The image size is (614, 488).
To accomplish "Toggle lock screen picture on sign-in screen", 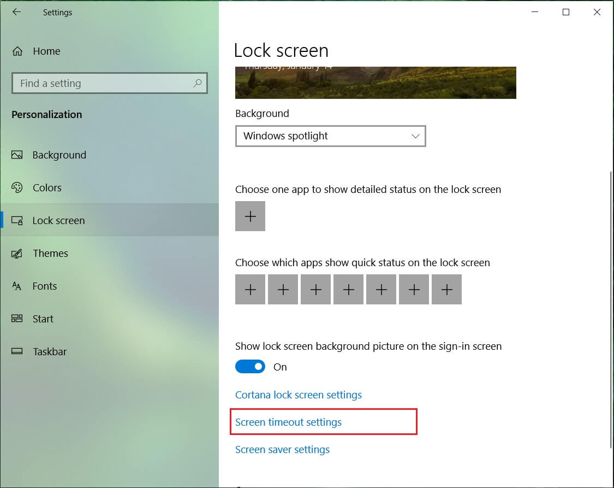I will 250,367.
